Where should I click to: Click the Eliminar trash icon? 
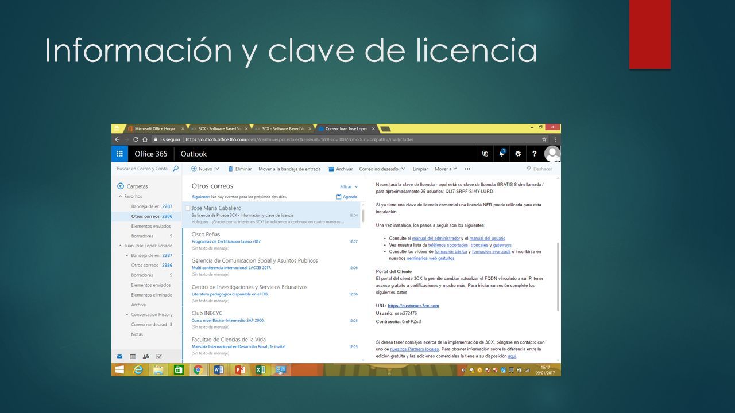[230, 169]
